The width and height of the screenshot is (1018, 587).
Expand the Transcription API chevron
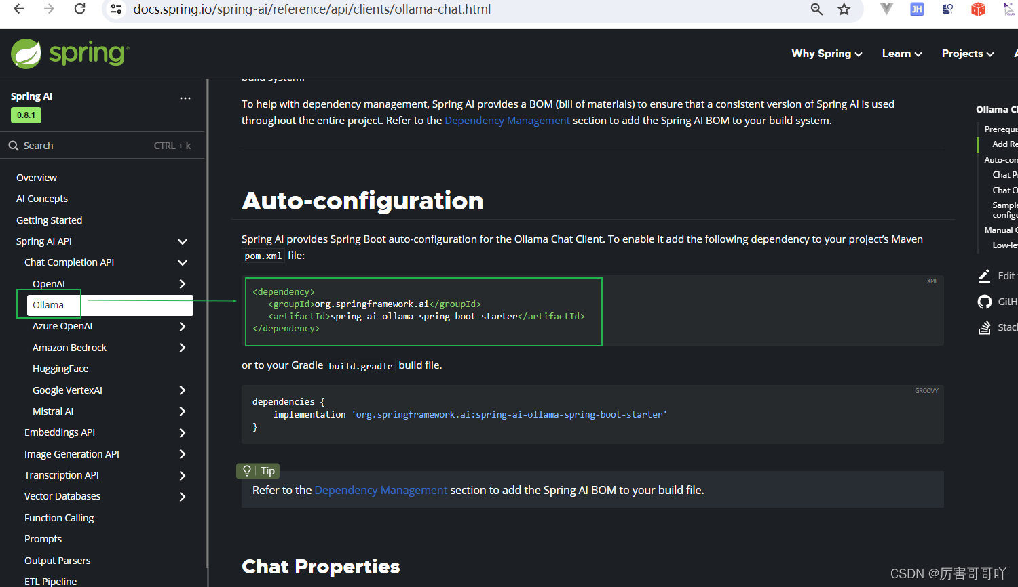tap(183, 475)
